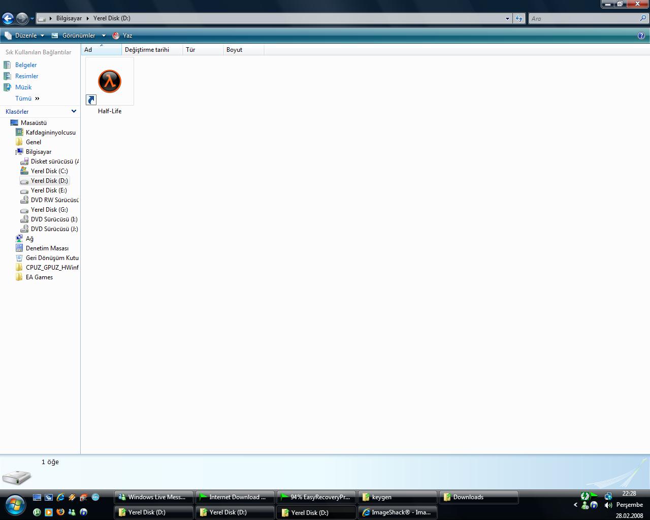The width and height of the screenshot is (650, 520).
Task: Launch Internet Explorer from quick launch
Action: [x=60, y=498]
